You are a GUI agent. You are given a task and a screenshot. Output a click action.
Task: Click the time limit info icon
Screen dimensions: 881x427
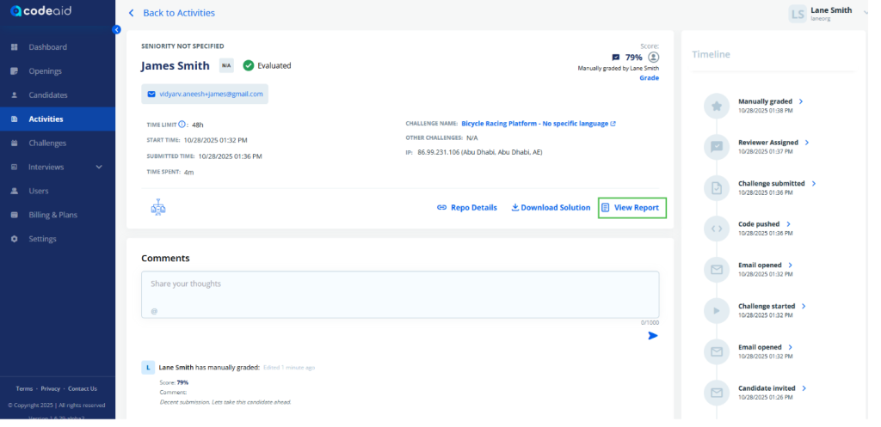tap(182, 124)
